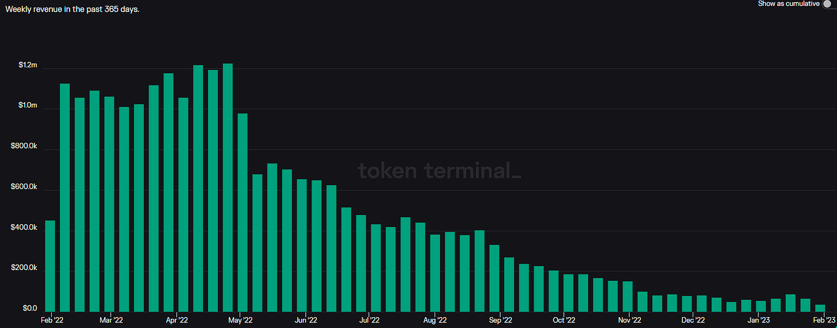The width and height of the screenshot is (837, 328).
Task: Click the 'Show as cumulative' label text
Action: 789,4
